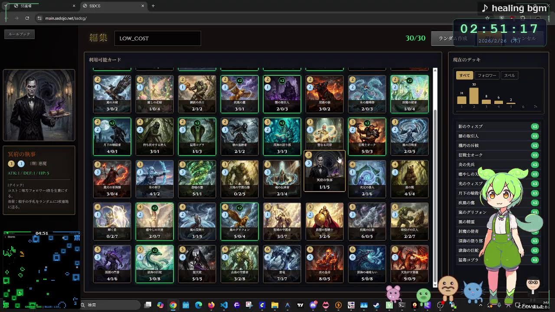Click 炎の先兵 in the deck list
Image resolution: width=555 pixels, height=312 pixels.
click(x=498, y=165)
